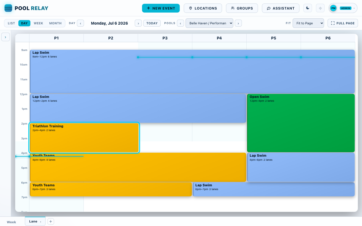Switch to Week view
The height and width of the screenshot is (226, 362).
point(38,23)
